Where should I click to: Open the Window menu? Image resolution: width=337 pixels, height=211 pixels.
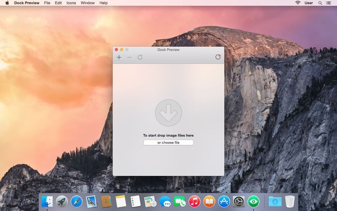[x=88, y=3]
